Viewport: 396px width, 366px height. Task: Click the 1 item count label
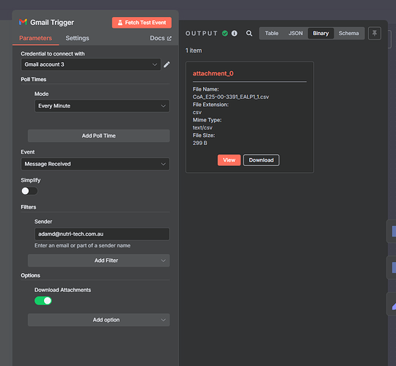(x=194, y=51)
